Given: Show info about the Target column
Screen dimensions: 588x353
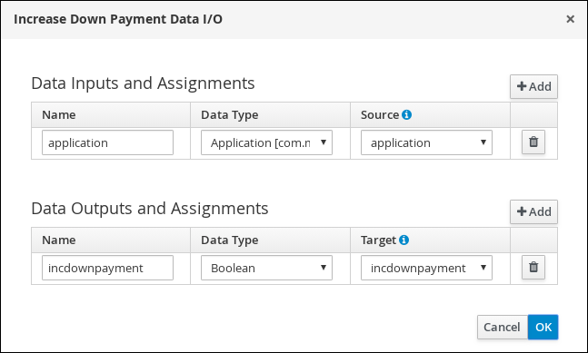Looking at the screenshot, I should coord(404,240).
